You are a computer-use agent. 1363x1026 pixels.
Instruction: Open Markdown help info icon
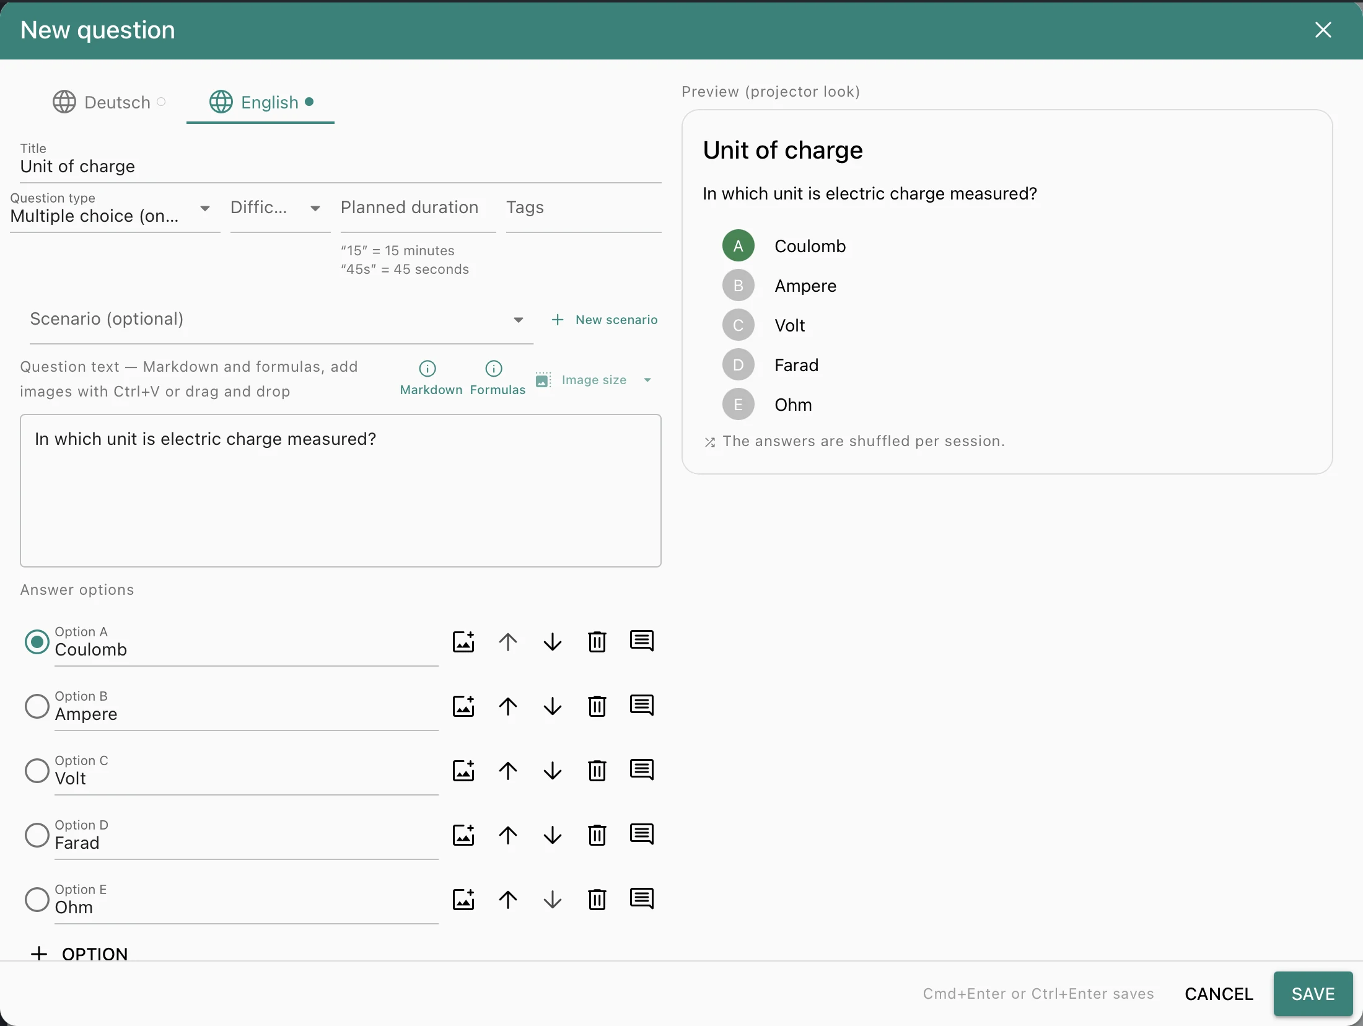(427, 369)
